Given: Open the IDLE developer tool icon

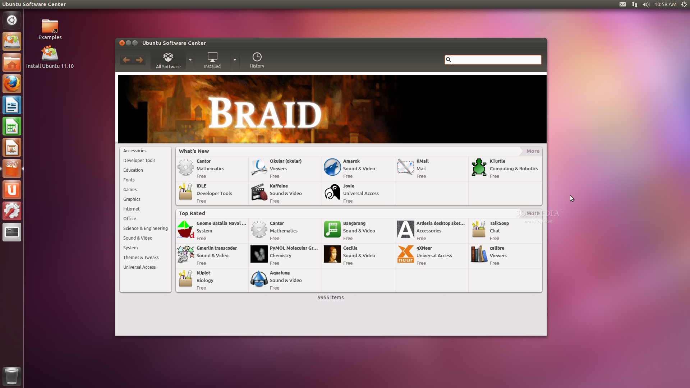Looking at the screenshot, I should pyautogui.click(x=186, y=192).
